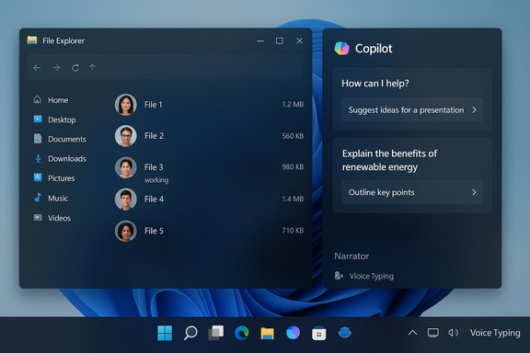Click the 560 KB size value

(293, 136)
